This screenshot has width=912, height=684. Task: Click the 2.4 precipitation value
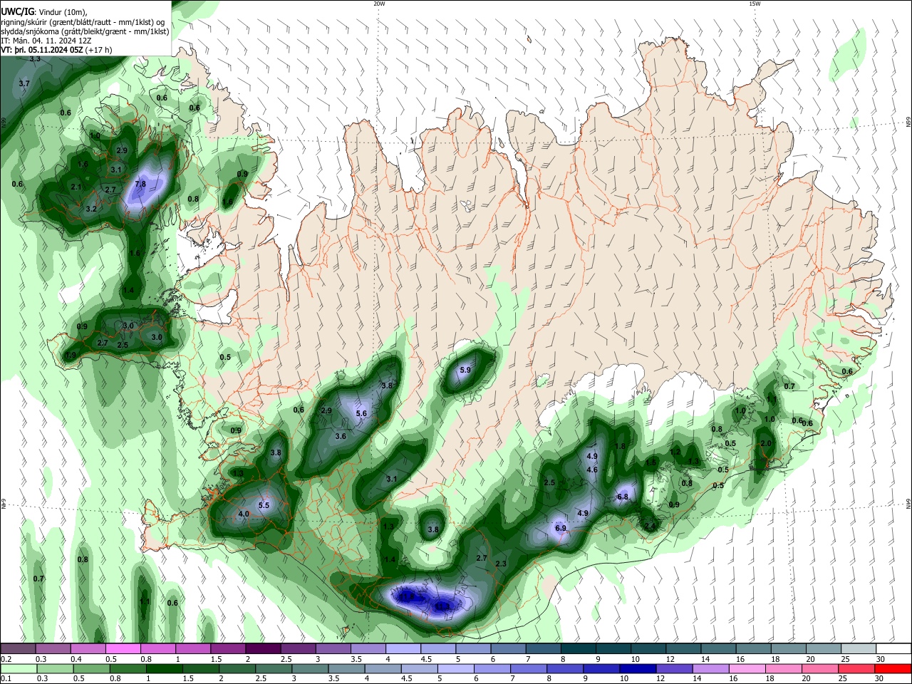[x=650, y=527]
